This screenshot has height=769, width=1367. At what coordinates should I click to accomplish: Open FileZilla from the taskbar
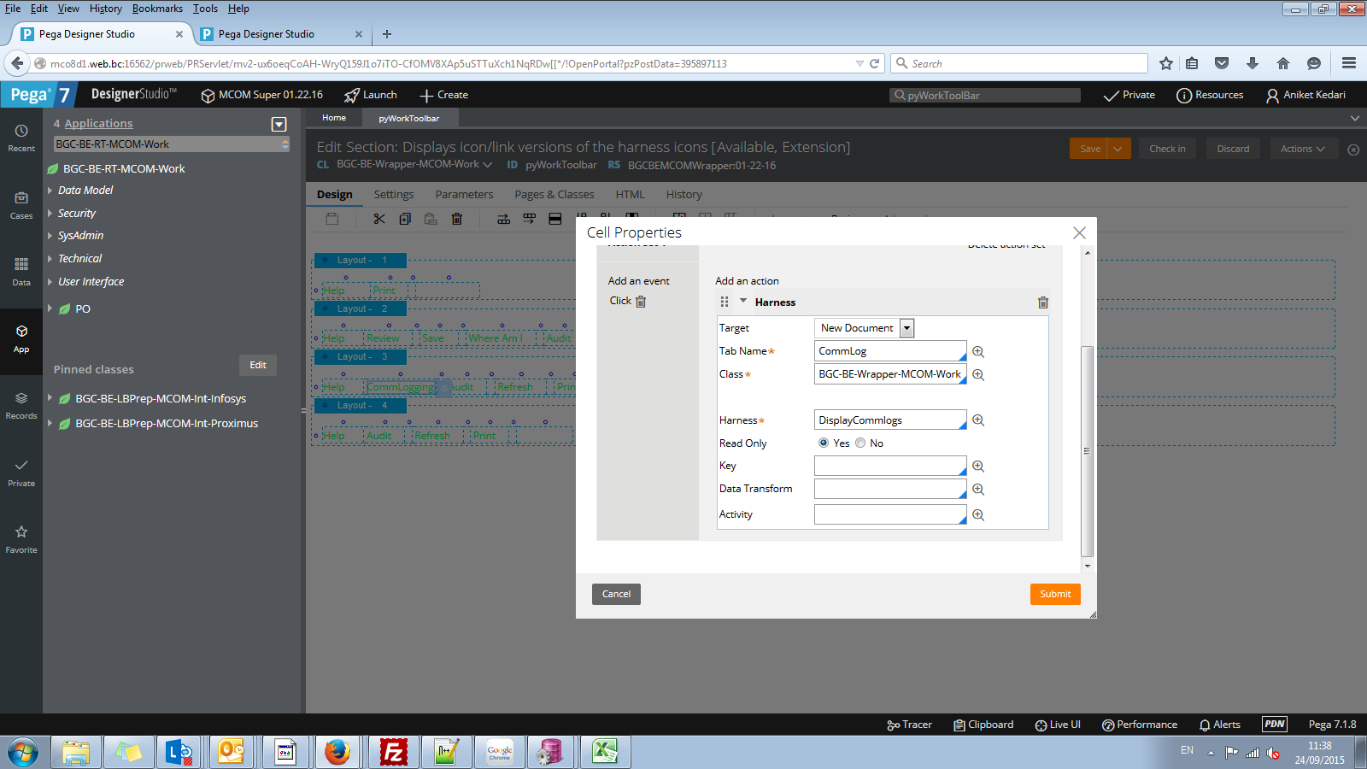(x=394, y=753)
